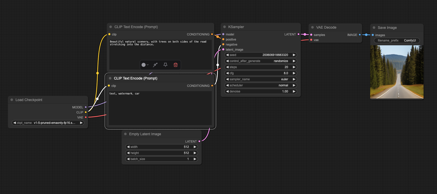Increase denoise with the right arrow
437x194 pixels.
[x=294, y=91]
